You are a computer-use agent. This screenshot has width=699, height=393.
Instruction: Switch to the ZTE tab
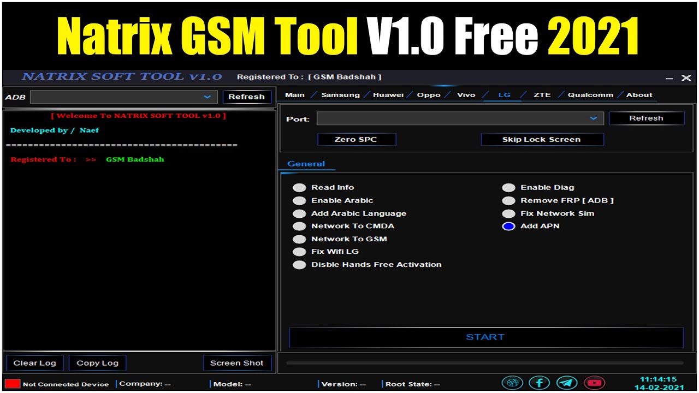point(542,95)
